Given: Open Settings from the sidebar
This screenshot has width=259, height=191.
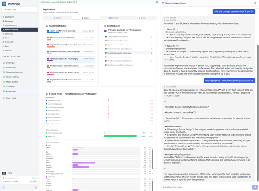Looking at the screenshot, I should 9,50.
